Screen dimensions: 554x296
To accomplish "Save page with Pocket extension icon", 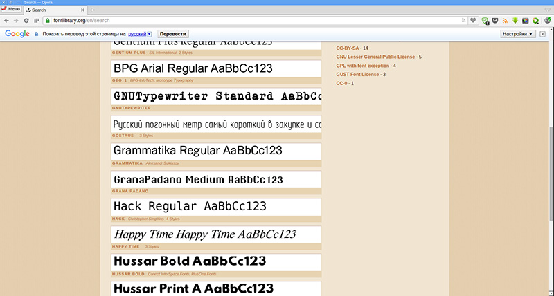I will (x=495, y=21).
